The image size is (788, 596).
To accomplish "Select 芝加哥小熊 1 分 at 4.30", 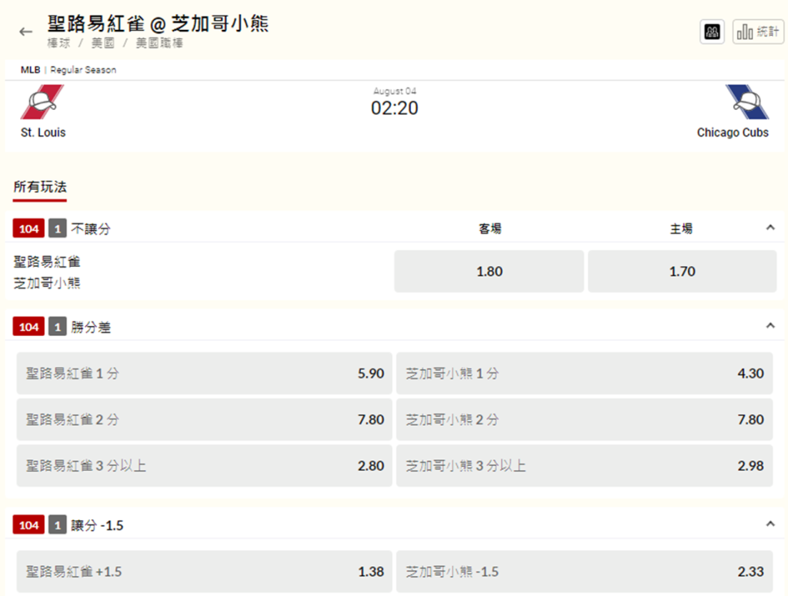I will [x=585, y=373].
